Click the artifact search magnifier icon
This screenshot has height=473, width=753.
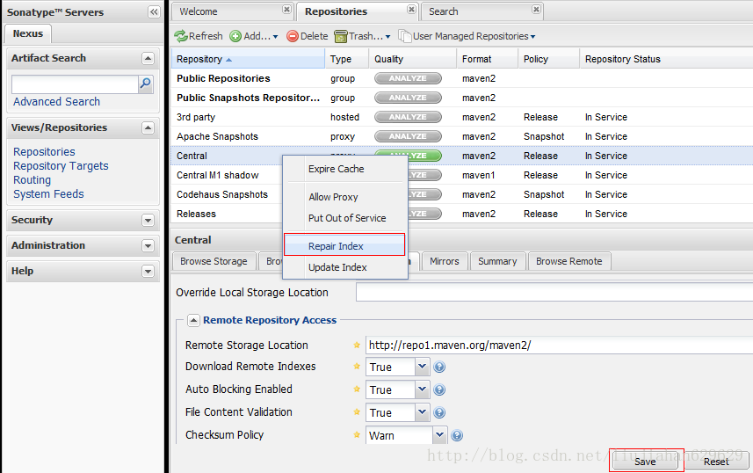point(146,84)
